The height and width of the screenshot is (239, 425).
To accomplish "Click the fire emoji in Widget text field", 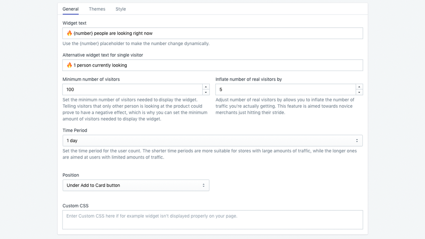I will (x=69, y=33).
